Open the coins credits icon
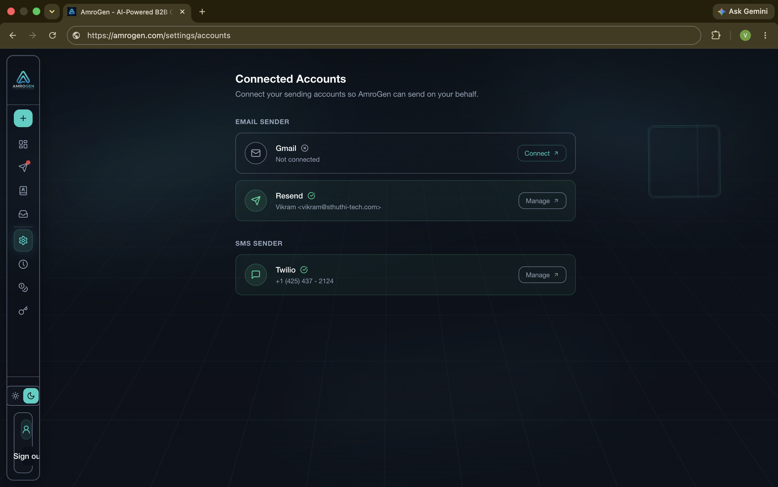The height and width of the screenshot is (487, 778). coord(23,287)
